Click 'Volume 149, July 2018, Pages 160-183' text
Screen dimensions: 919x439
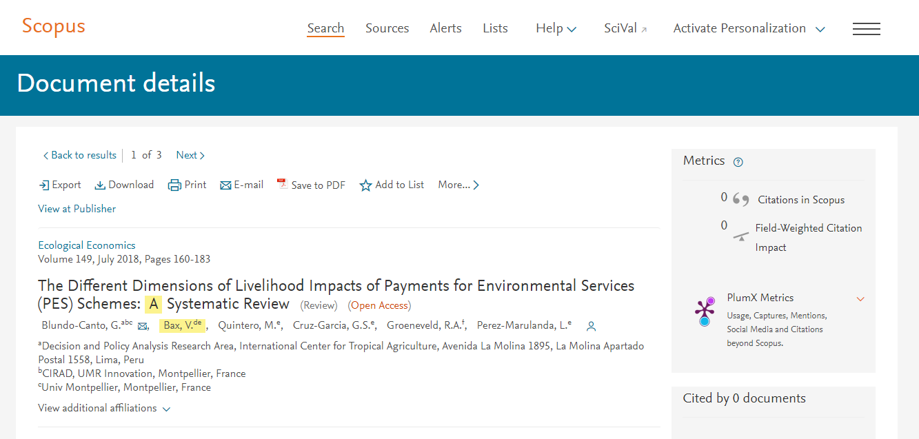[124, 259]
